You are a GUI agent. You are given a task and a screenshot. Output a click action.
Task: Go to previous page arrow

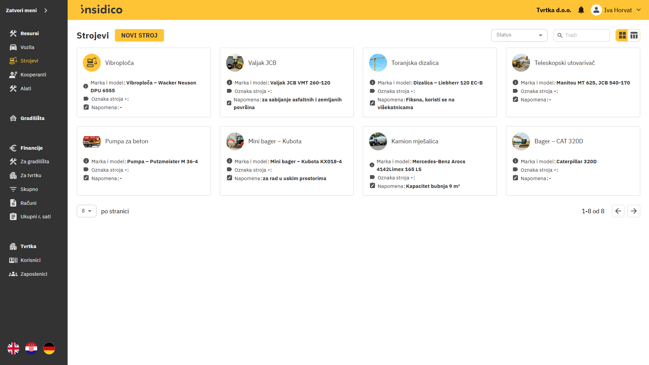618,211
